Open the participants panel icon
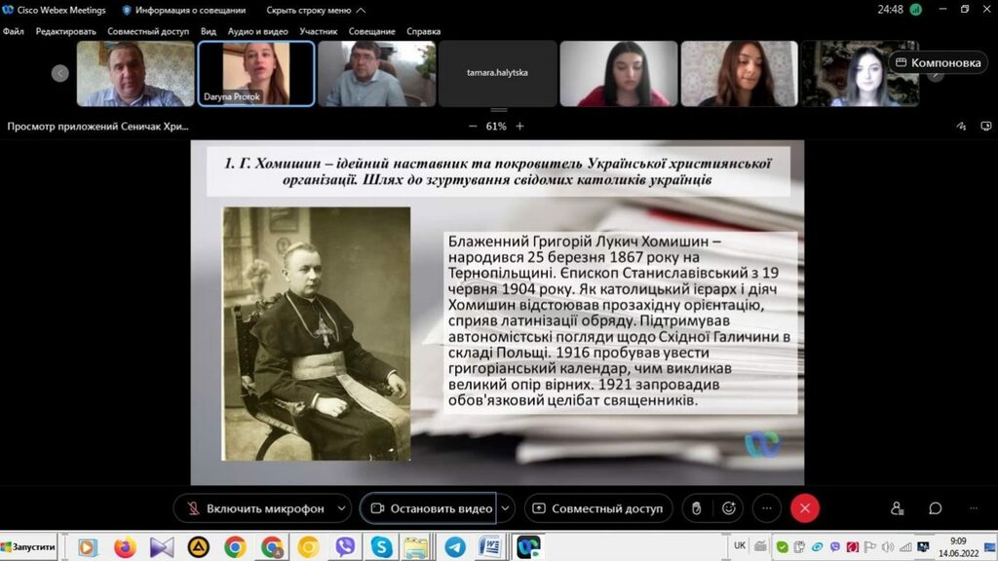This screenshot has width=998, height=561. (897, 508)
